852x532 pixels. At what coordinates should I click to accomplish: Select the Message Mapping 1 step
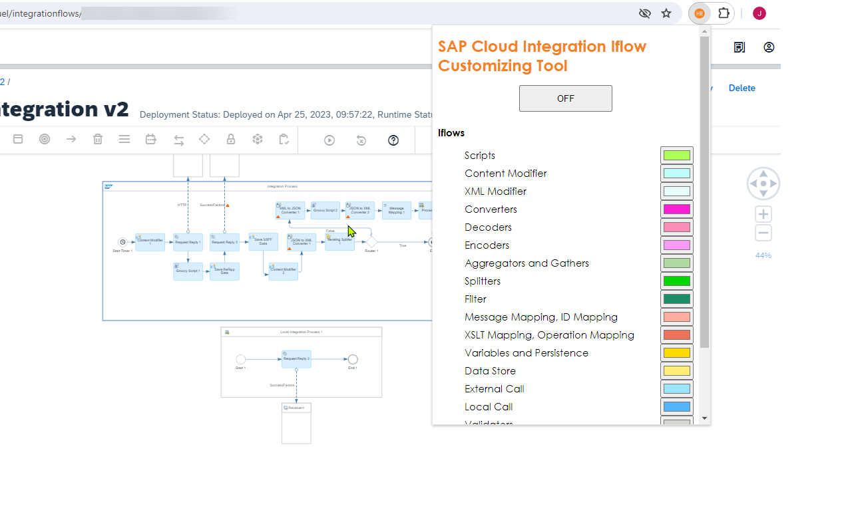tap(397, 211)
